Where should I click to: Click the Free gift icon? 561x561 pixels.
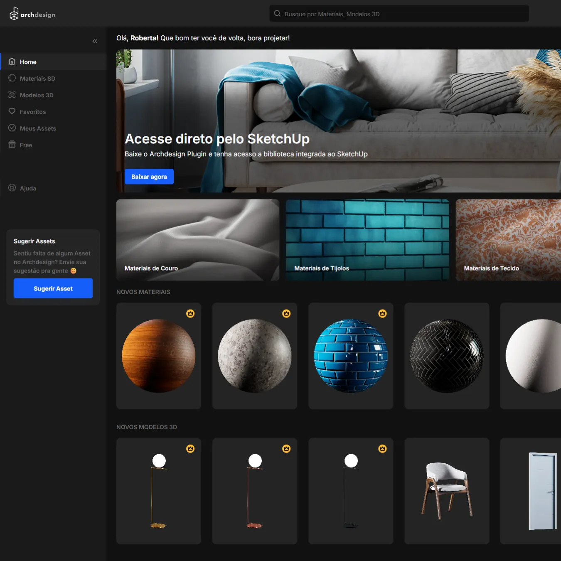(12, 145)
